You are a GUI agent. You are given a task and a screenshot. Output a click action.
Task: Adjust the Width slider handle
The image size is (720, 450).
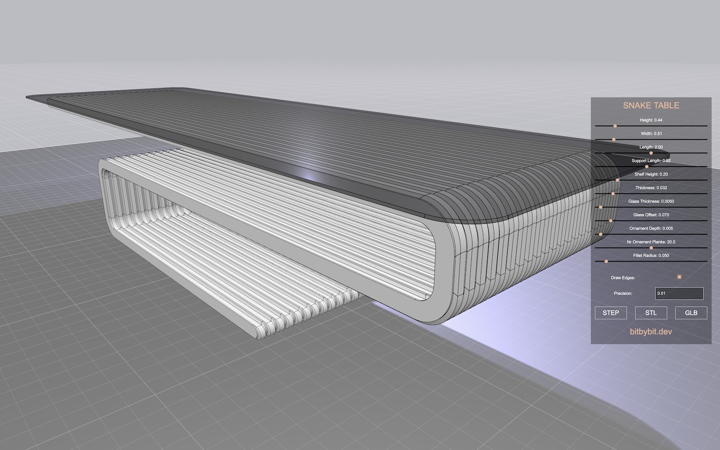[x=614, y=139]
